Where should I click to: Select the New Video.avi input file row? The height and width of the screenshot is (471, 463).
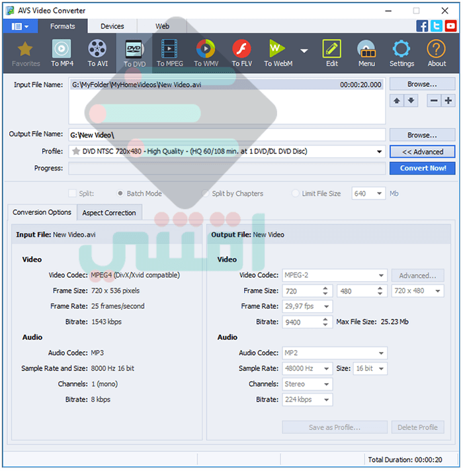(227, 85)
